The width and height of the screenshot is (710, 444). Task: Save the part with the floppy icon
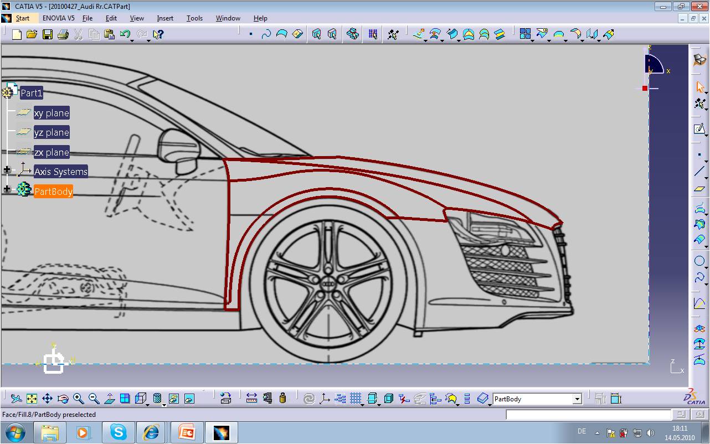pyautogui.click(x=47, y=34)
